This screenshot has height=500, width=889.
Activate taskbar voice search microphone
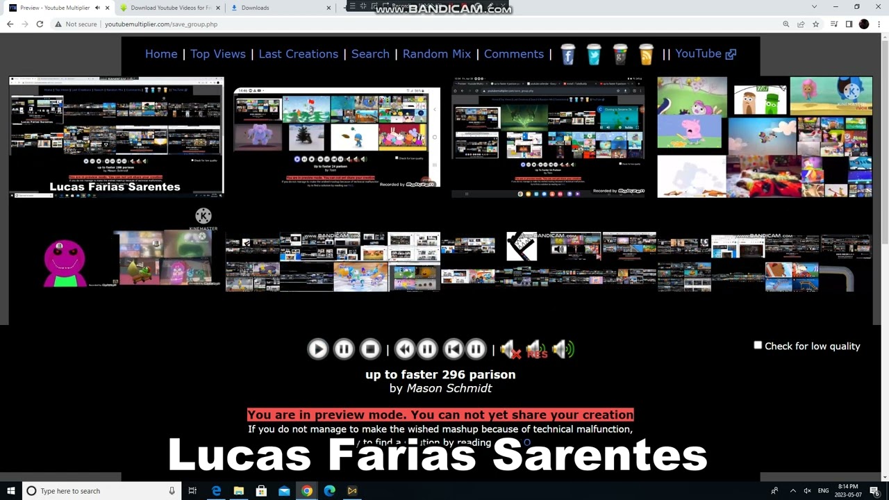pos(172,491)
